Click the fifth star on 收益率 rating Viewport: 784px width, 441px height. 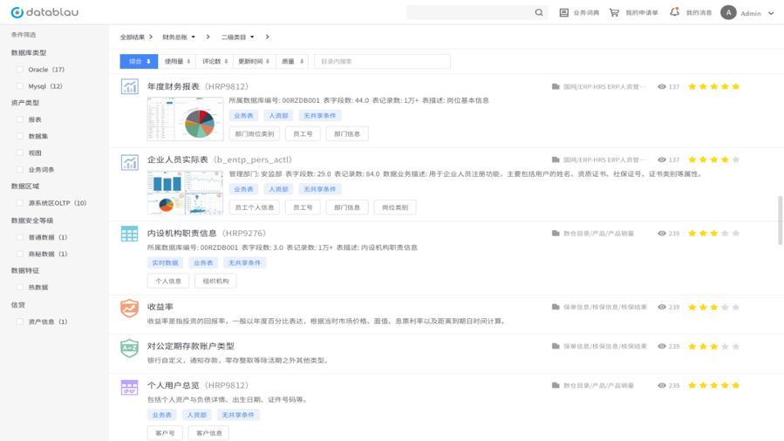(735, 307)
